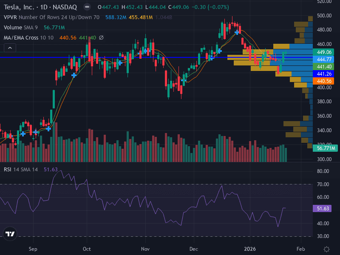Click the 56.771M value in the Volume legend

click(54, 28)
